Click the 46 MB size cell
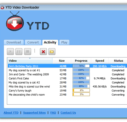 [63, 66]
